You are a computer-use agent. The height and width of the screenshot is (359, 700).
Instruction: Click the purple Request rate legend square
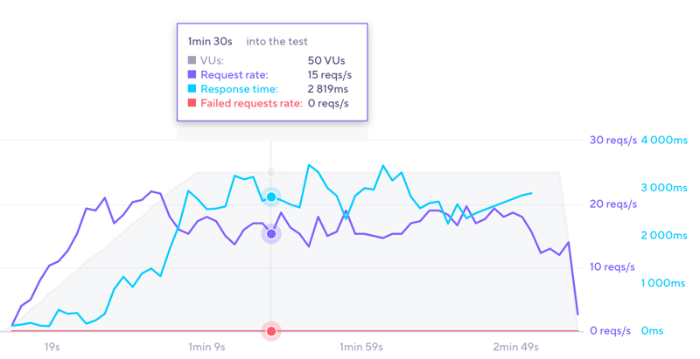[x=192, y=75]
